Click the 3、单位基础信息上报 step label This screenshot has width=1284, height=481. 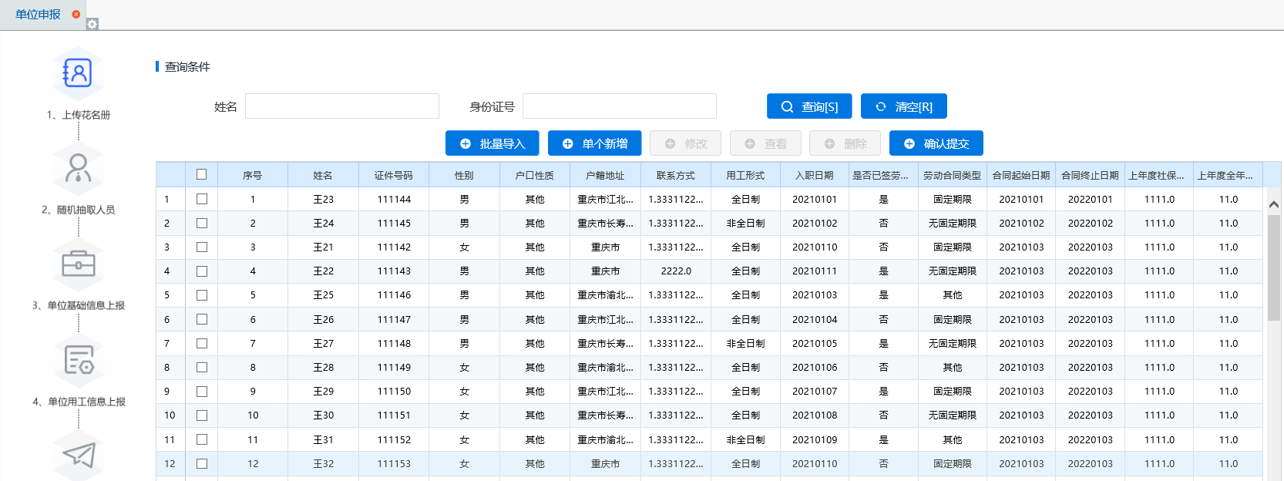(79, 305)
